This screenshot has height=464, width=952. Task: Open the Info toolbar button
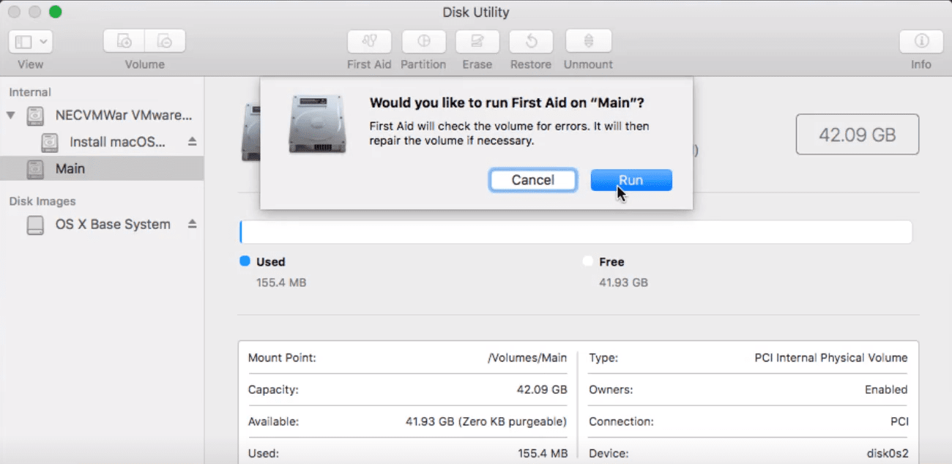point(921,41)
